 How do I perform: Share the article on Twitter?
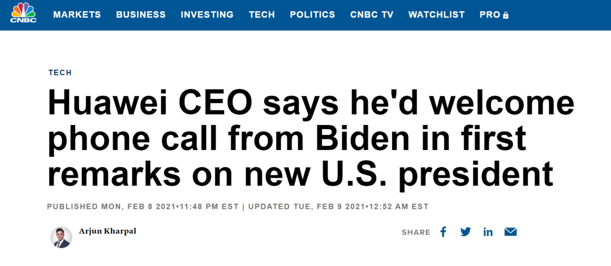point(466,232)
